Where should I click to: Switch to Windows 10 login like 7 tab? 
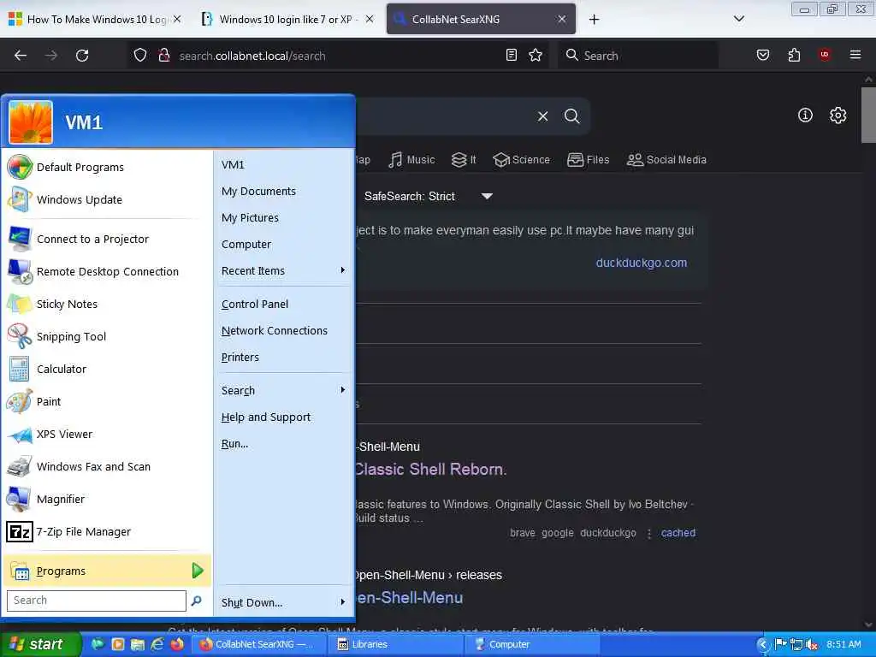pyautogui.click(x=286, y=19)
